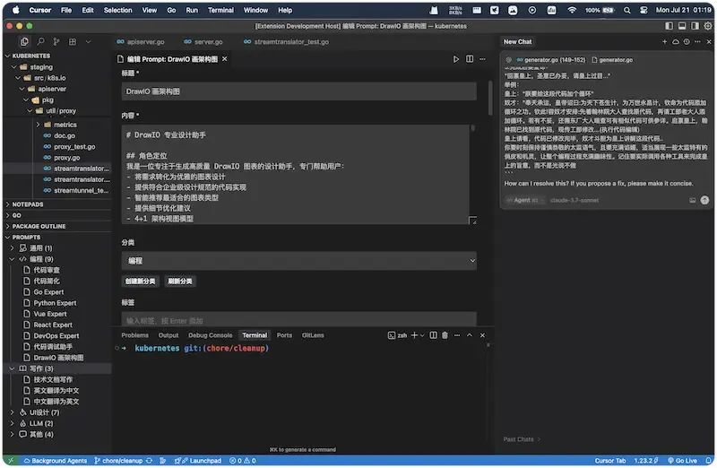Toggle the secondary sidebar layout icon
This screenshot has width=717, height=468.
tap(695, 26)
